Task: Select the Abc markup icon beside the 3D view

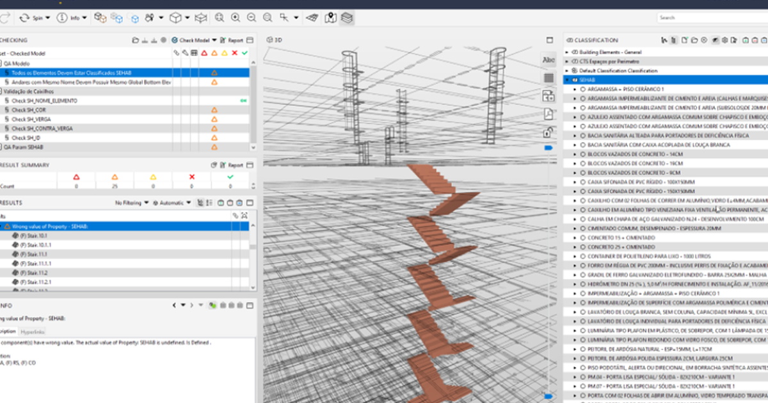Action: click(x=548, y=60)
